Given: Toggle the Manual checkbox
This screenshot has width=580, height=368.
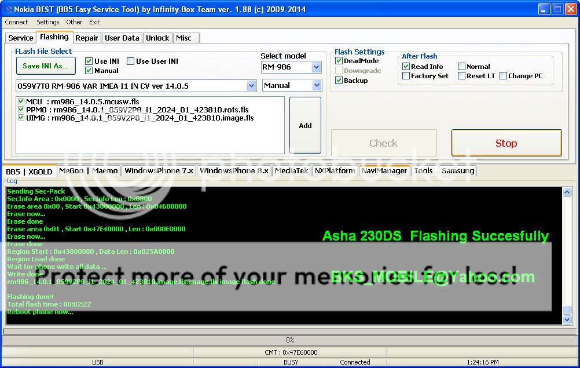Looking at the screenshot, I should [89, 70].
